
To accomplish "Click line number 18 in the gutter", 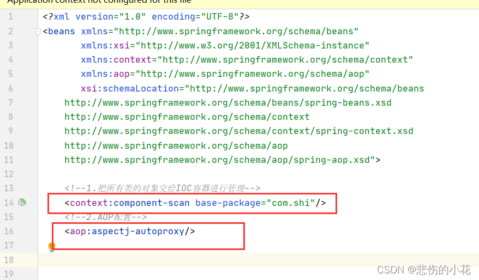I will (x=9, y=260).
